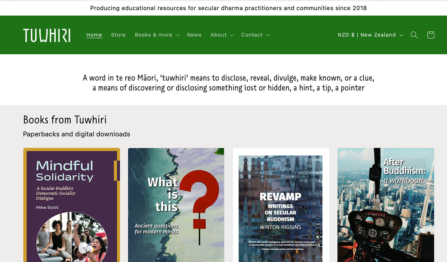The width and height of the screenshot is (447, 262).
Task: Open the shopping cart icon
Action: click(431, 35)
